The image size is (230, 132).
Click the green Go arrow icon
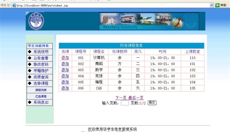tap(217, 5)
